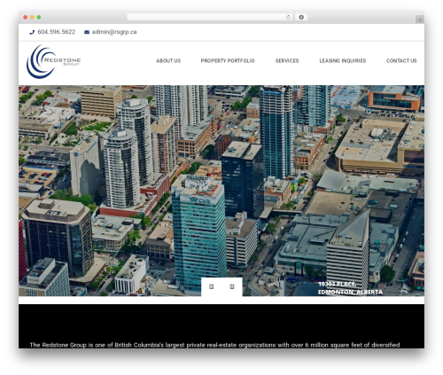Open the Property Portfolio menu item

point(228,61)
